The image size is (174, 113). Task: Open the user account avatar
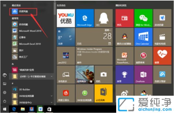(x=5, y=75)
